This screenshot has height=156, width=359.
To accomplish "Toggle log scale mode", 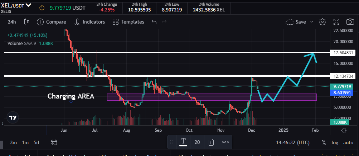I will point(335,142).
